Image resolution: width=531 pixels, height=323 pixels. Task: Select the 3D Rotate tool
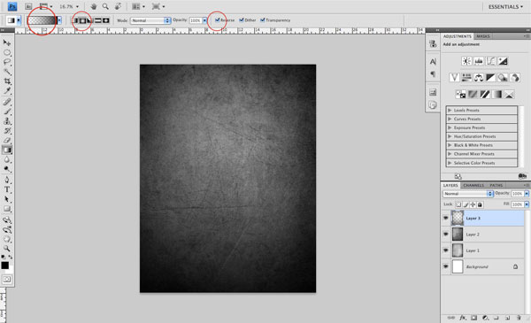(7, 220)
